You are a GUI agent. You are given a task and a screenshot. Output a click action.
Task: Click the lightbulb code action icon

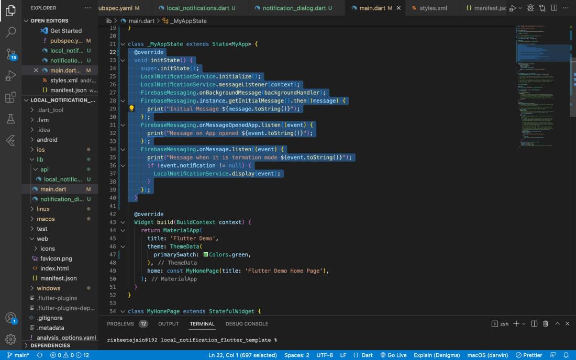[132, 109]
